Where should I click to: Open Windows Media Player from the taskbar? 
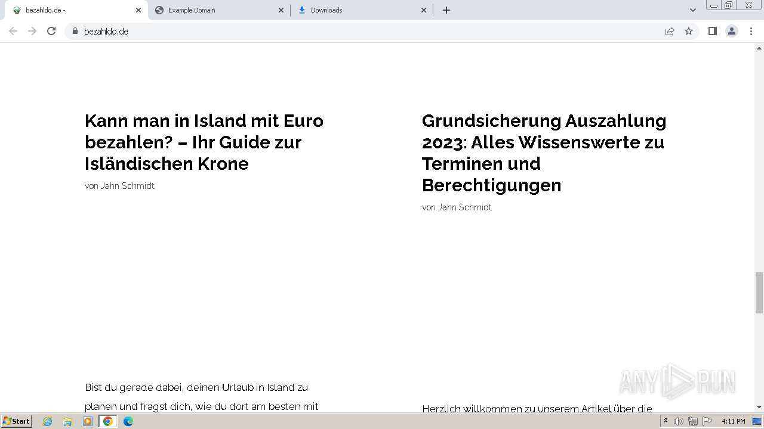point(88,421)
